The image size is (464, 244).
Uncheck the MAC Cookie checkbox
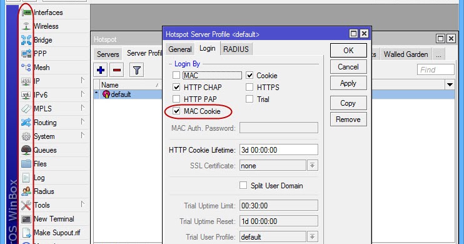(x=176, y=111)
